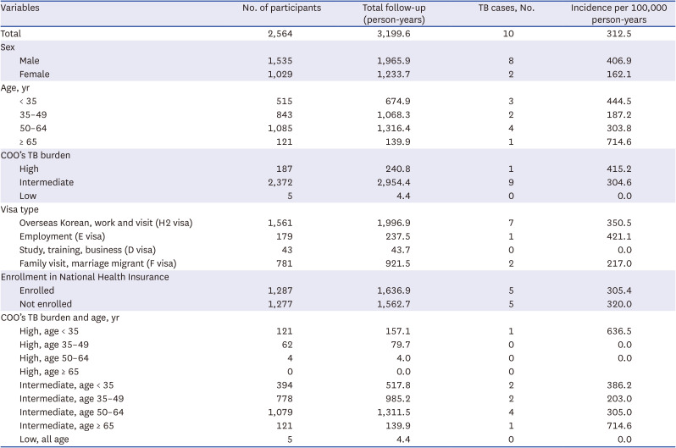
Task: Click 'Enrollment in National Health Insurance' heading
Action: tap(85, 276)
